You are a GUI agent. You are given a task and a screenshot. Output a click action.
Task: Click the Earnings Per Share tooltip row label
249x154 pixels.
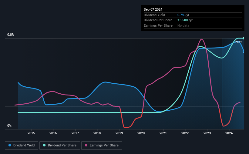pos(158,25)
